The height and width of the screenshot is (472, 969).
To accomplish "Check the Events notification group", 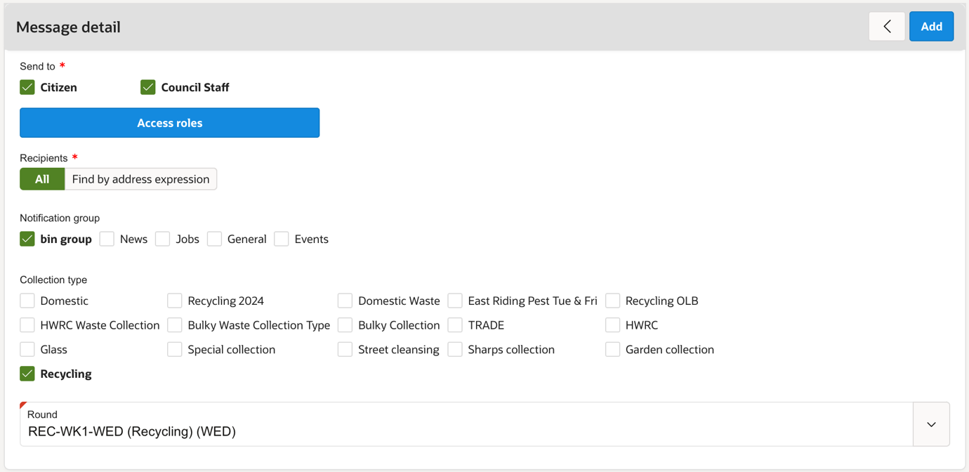I will (282, 239).
